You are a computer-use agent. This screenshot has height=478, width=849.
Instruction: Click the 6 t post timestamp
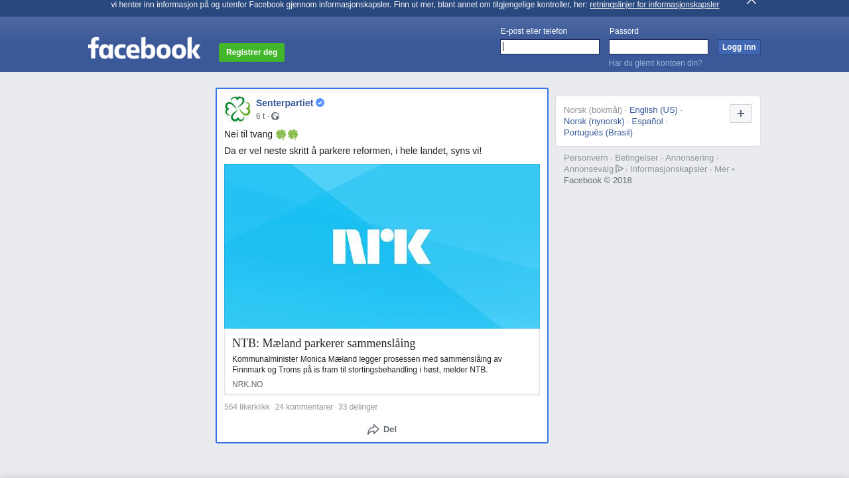(260, 116)
